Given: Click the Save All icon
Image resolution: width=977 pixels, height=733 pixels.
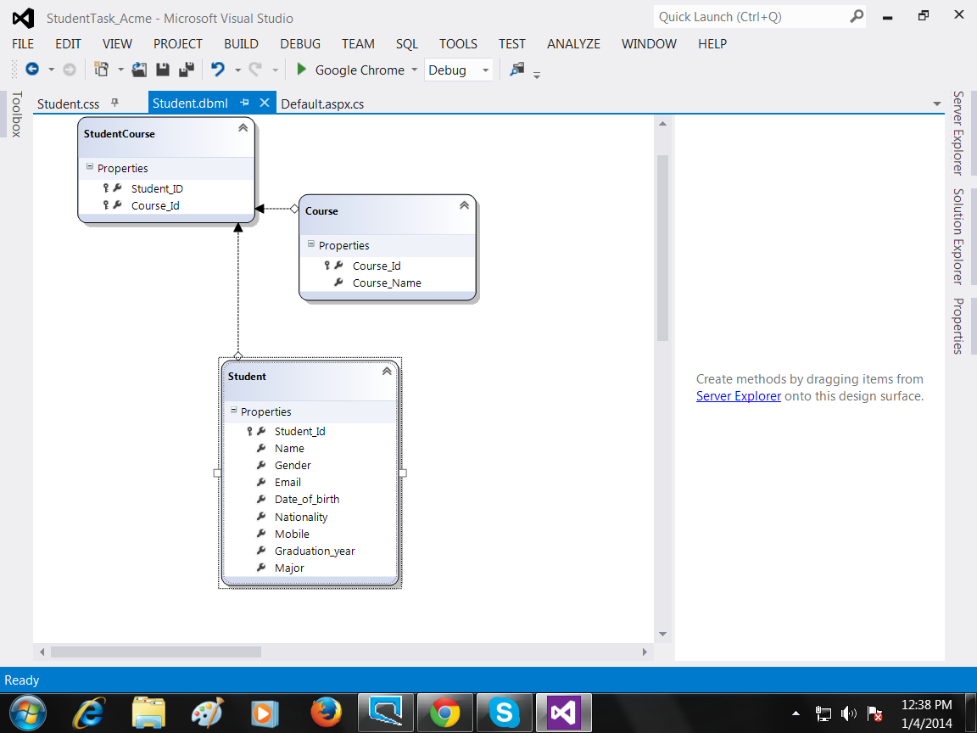Looking at the screenshot, I should 187,70.
